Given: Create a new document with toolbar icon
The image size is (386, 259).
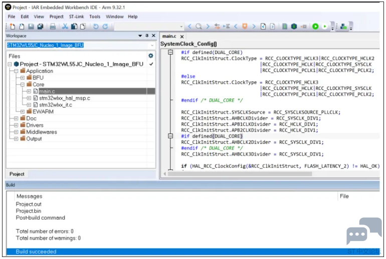Looking at the screenshot, I should (12, 26).
